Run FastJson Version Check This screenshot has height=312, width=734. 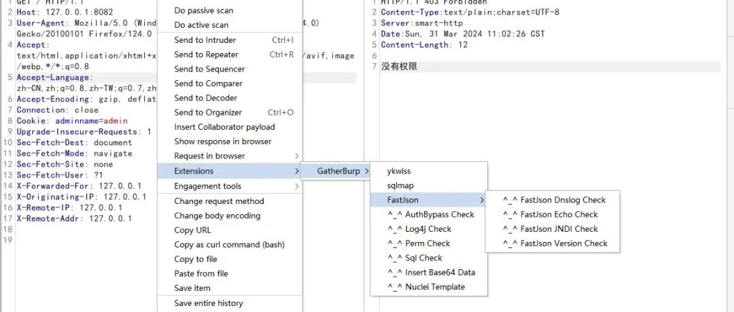tap(553, 243)
